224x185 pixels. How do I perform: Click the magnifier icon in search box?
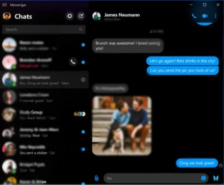(81, 30)
